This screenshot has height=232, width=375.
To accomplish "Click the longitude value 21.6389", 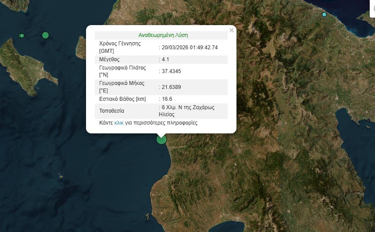I will [171, 87].
